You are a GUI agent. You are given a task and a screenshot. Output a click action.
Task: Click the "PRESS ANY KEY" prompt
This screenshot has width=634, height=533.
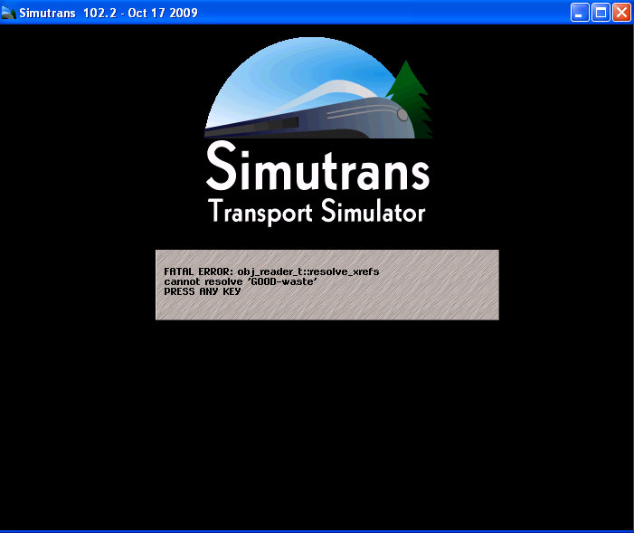(x=202, y=291)
